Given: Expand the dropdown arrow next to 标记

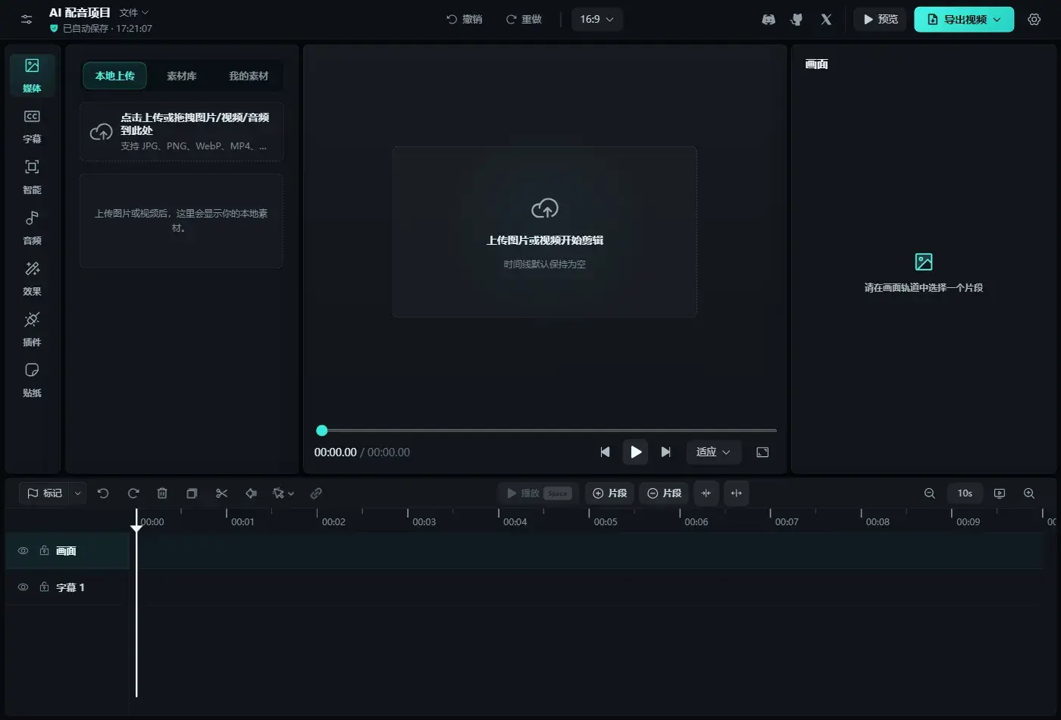Looking at the screenshot, I should point(77,493).
